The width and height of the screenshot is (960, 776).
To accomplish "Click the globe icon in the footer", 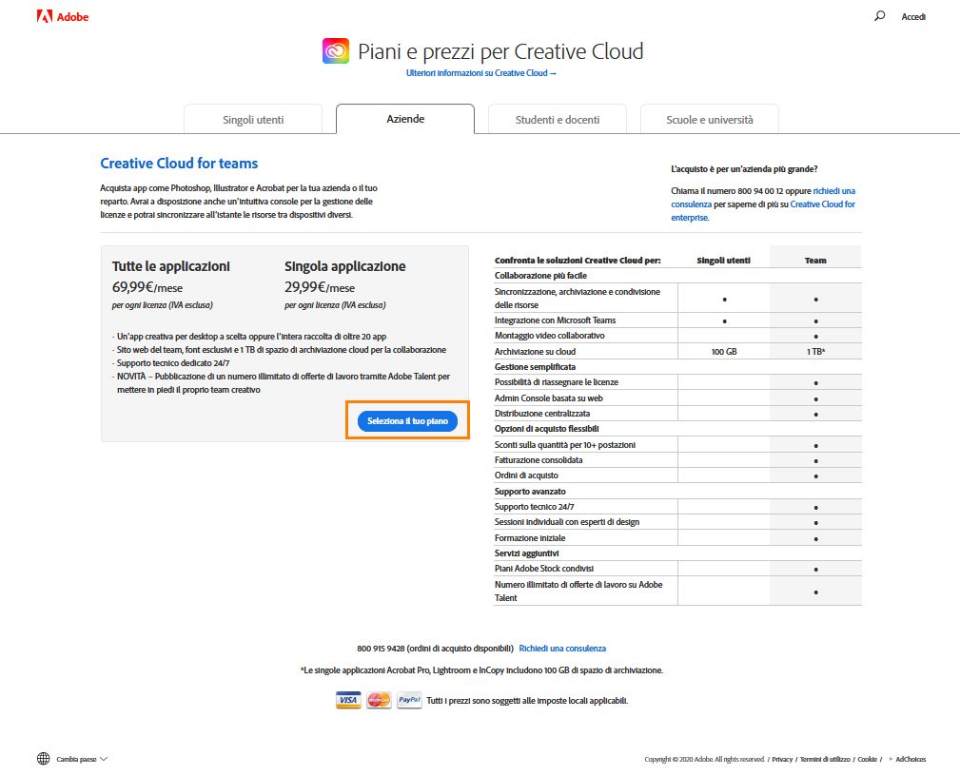I will coord(44,759).
